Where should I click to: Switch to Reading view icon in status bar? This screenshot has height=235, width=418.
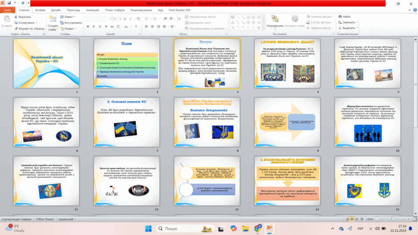pos(357,219)
